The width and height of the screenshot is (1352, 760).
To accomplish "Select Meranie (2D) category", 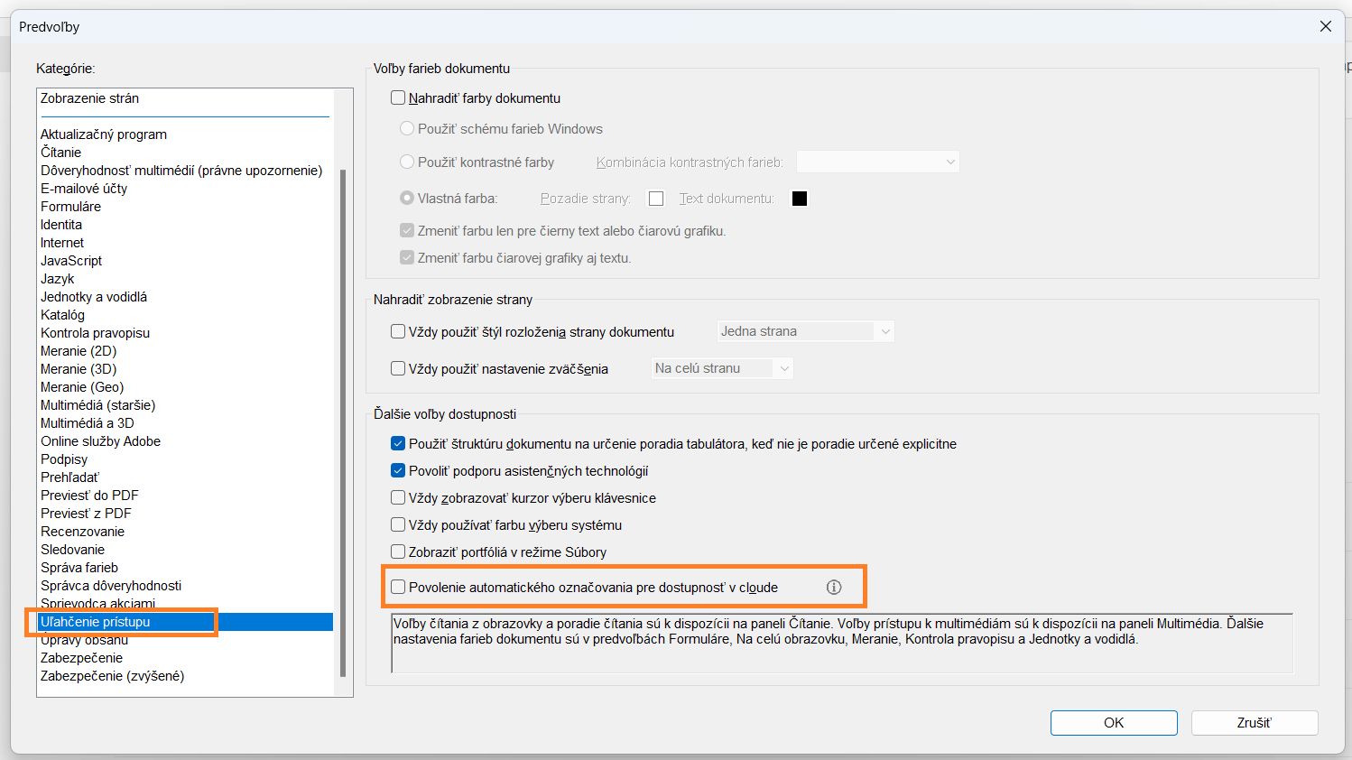I will [79, 351].
